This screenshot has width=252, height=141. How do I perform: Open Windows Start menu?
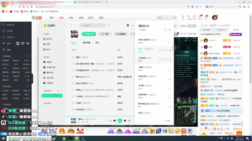pos(3,138)
